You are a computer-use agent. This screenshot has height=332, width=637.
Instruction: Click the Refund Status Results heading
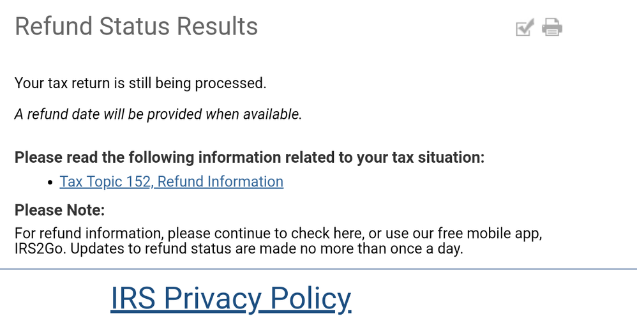pos(136,27)
